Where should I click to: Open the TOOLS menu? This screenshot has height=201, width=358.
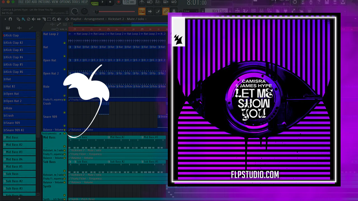[x=76, y=2]
